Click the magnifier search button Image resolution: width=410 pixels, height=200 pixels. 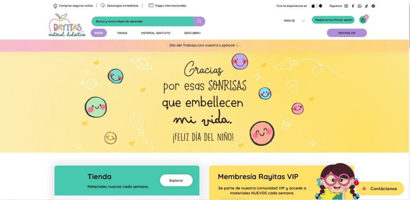(199, 22)
